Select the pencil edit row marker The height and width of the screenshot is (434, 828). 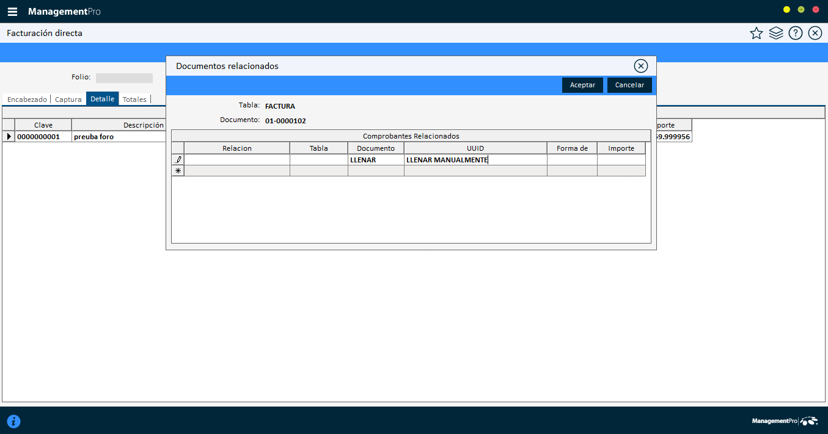click(x=178, y=160)
